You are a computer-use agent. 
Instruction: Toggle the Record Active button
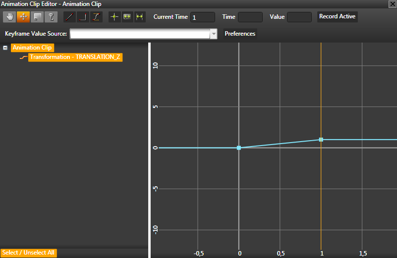pyautogui.click(x=337, y=17)
